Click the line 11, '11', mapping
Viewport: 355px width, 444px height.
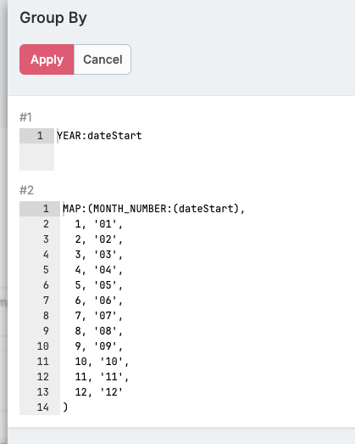pyautogui.click(x=102, y=377)
